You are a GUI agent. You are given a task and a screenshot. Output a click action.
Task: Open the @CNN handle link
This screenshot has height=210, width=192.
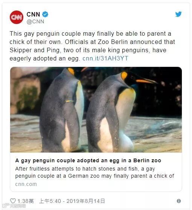coord(35,21)
